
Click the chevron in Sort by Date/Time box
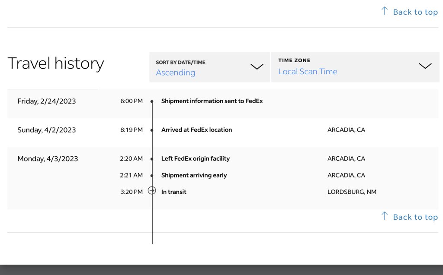pos(257,66)
